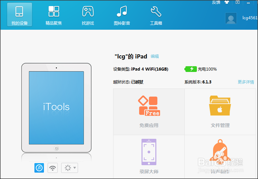258x179 pixels.
Task: Click the user avatar picture
Action: (231, 18)
